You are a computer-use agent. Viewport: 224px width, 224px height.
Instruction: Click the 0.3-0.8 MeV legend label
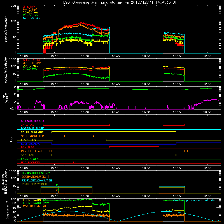pyautogui.click(x=32, y=63)
